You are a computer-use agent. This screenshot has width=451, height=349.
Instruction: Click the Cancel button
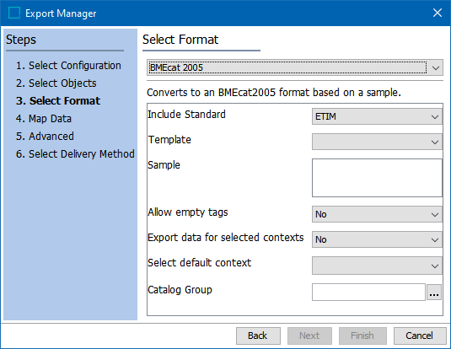420,336
